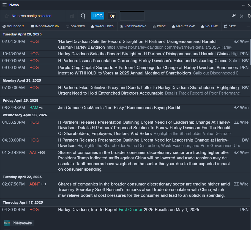Image resolution: width=251 pixels, height=230 pixels.
Task: Favorite the news config with star icon
Action: [7, 16]
